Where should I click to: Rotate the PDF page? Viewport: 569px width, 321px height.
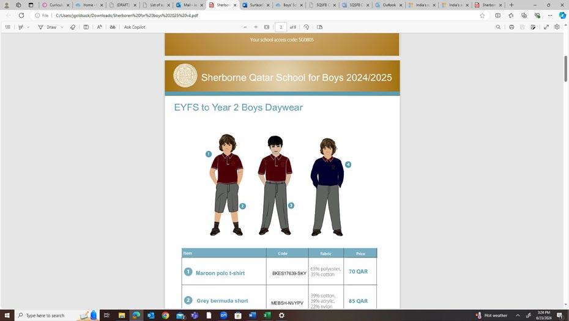pyautogui.click(x=307, y=27)
